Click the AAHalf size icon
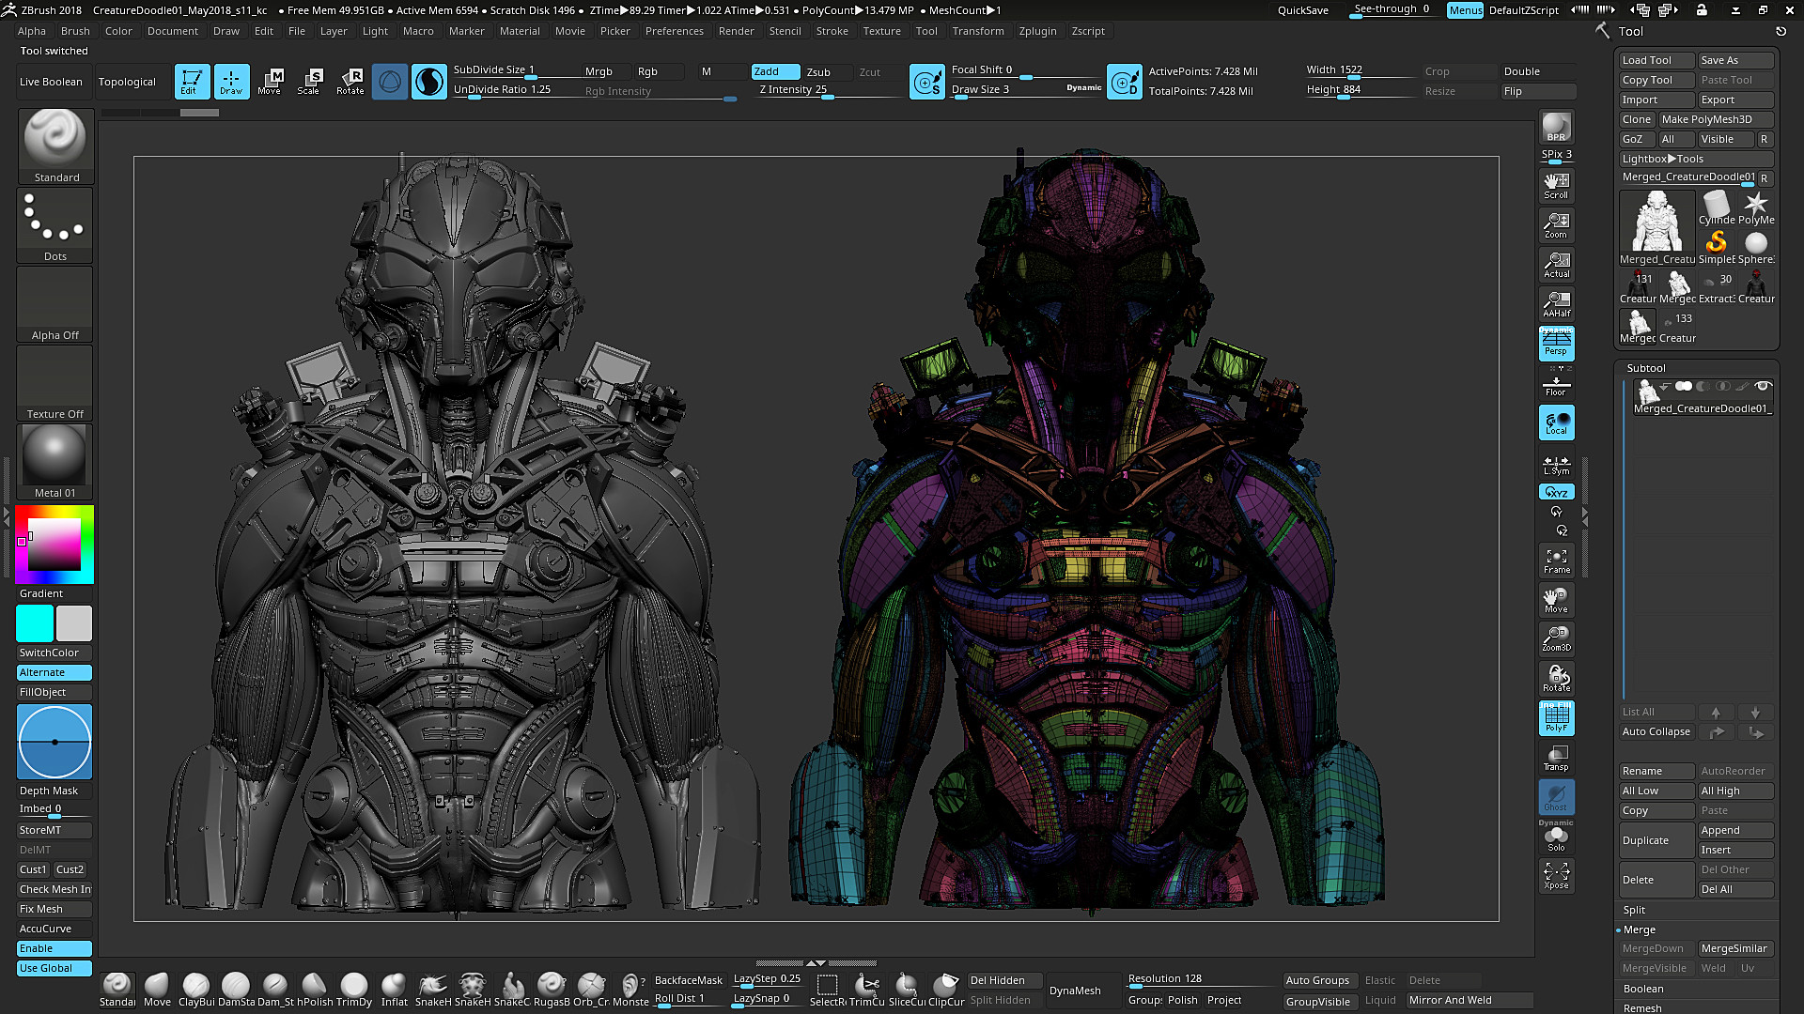This screenshot has height=1014, width=1804. pyautogui.click(x=1556, y=304)
